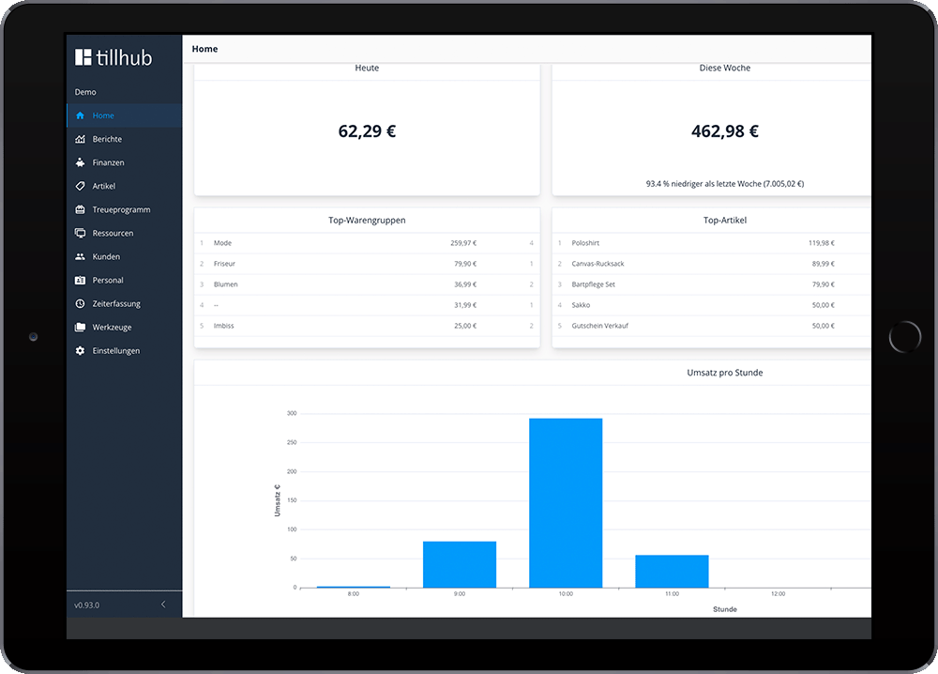Select the Mode product group row
The width and height of the screenshot is (938, 674).
click(367, 243)
